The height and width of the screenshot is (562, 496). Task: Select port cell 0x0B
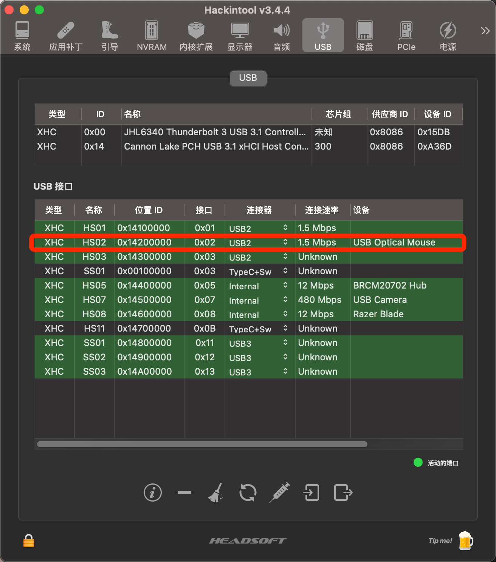(205, 329)
